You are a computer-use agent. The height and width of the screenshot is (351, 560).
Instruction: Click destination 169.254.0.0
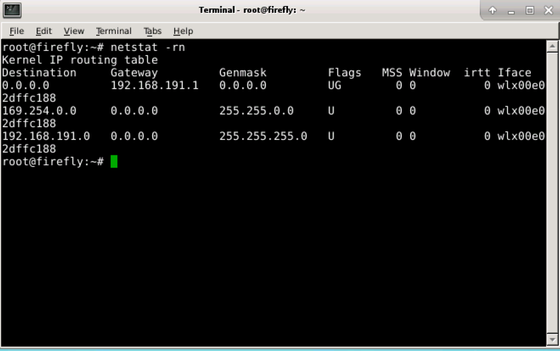click(x=40, y=111)
